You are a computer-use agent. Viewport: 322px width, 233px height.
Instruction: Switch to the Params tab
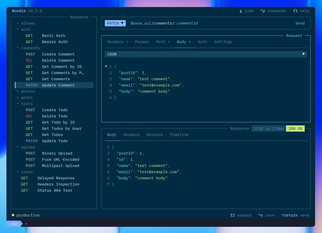[x=142, y=42]
